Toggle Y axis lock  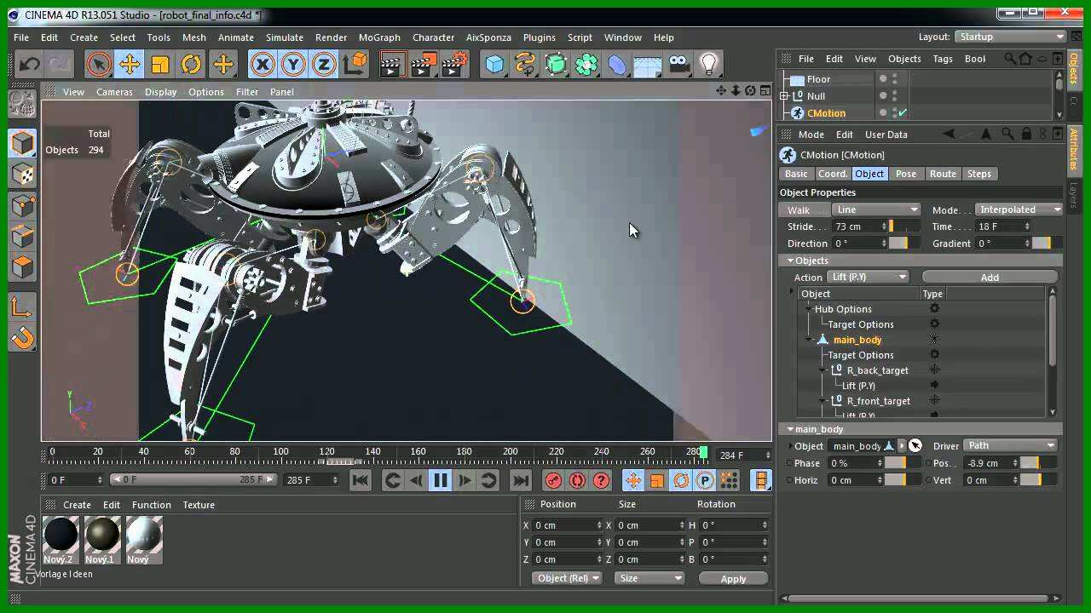pos(293,64)
